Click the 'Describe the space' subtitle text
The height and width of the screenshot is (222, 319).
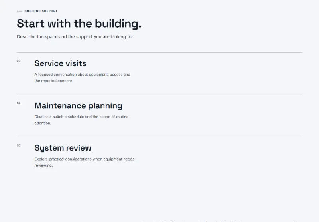pyautogui.click(x=75, y=37)
